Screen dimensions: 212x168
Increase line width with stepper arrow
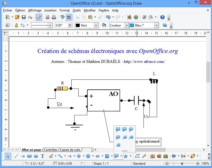70,24
